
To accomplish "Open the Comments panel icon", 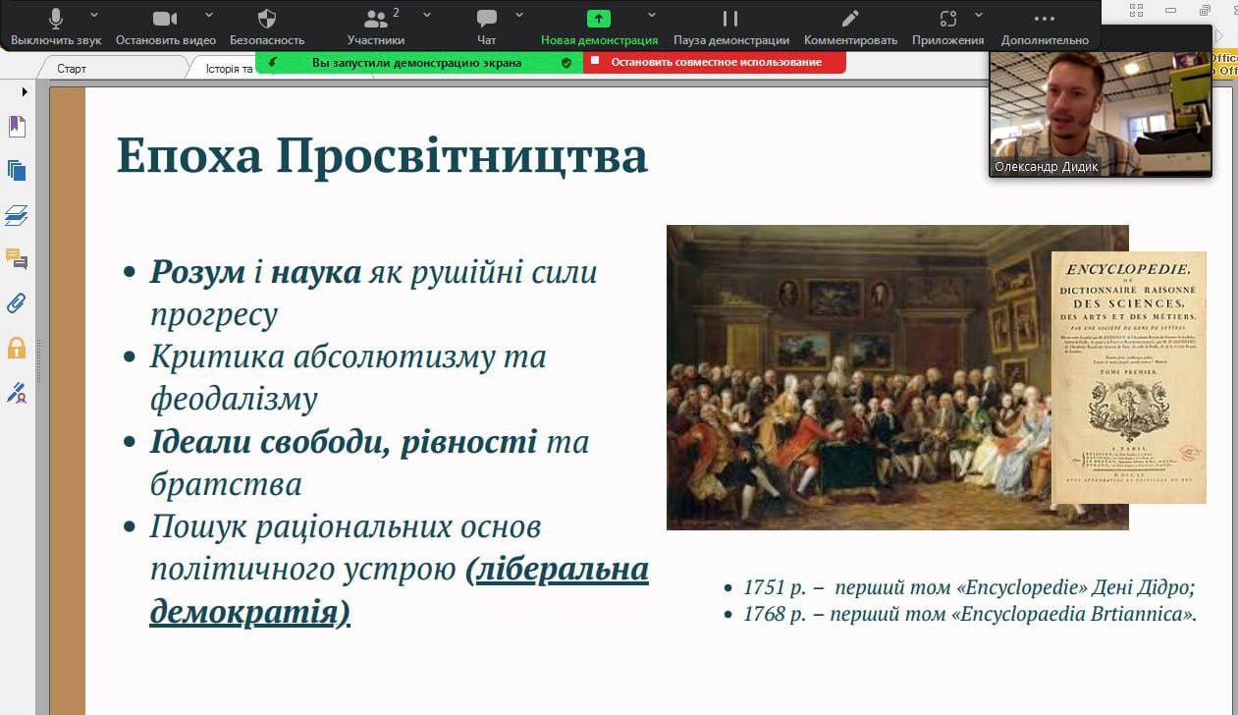I will point(17,259).
